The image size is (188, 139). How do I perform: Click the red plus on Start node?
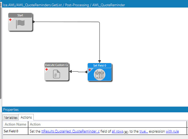pos(10,20)
